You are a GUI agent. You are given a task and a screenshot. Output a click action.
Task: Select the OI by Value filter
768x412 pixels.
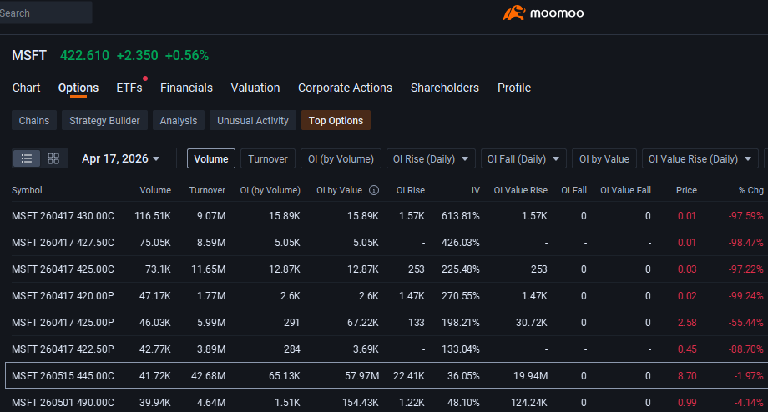[604, 159]
